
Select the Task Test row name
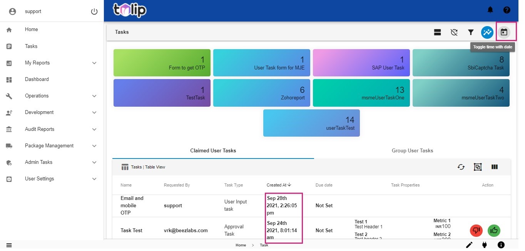pyautogui.click(x=131, y=231)
